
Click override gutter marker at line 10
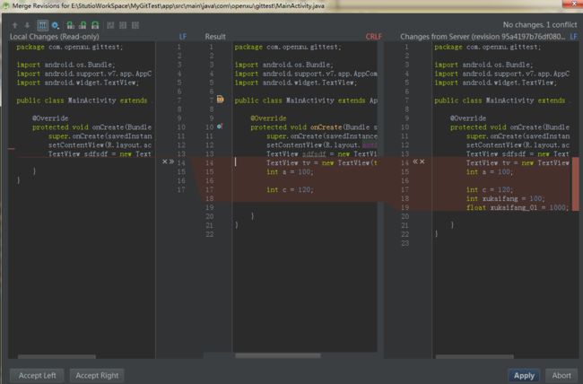pos(220,127)
